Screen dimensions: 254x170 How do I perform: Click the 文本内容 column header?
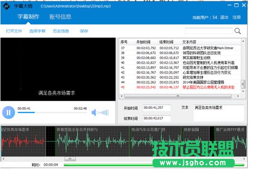point(211,42)
